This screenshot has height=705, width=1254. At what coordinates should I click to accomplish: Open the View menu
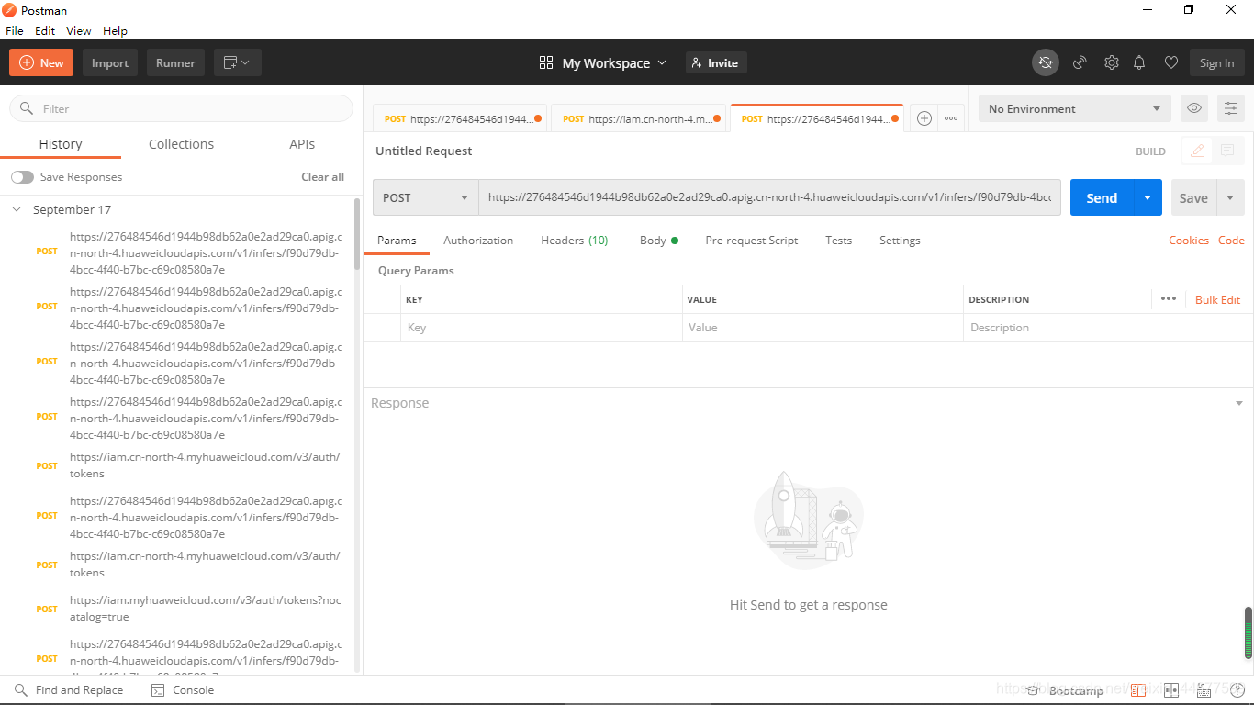pos(79,30)
